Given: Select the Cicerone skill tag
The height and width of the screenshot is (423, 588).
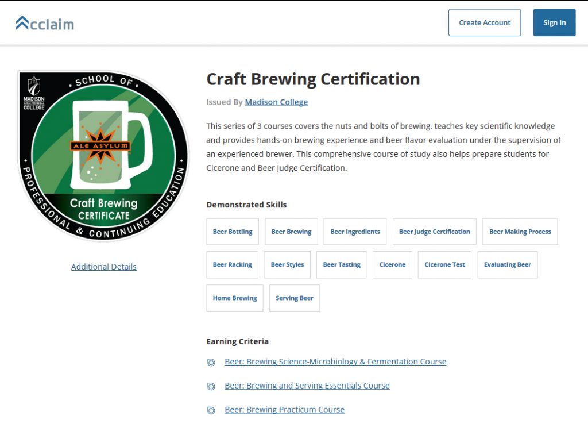Looking at the screenshot, I should coord(392,264).
